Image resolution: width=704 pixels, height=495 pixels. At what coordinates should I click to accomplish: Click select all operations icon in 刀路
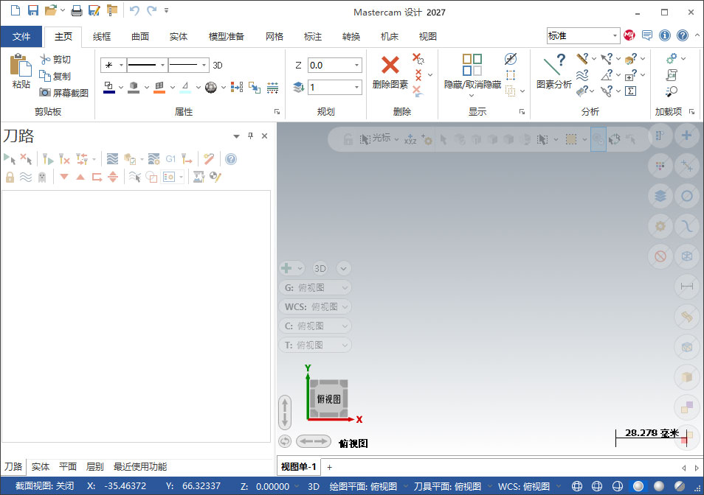[x=10, y=158]
